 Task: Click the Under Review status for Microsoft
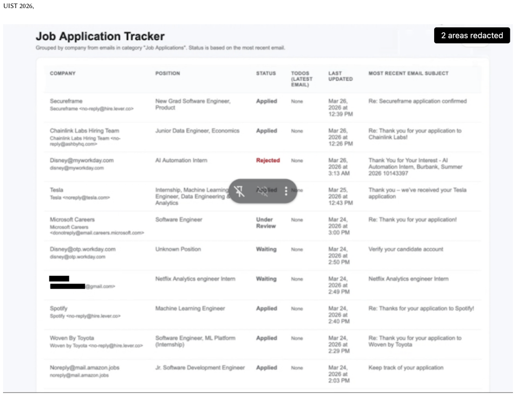point(266,223)
